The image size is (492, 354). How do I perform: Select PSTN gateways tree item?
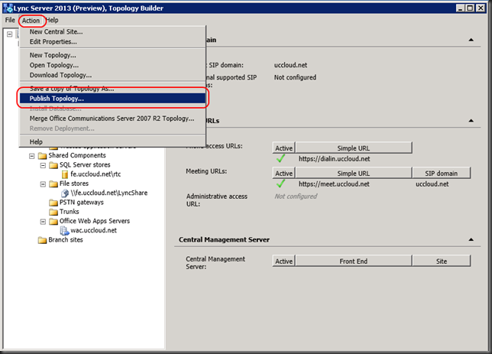point(82,203)
